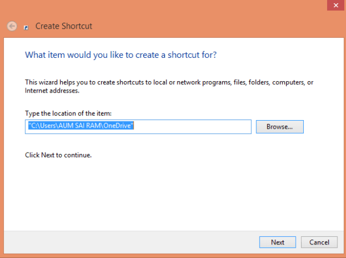Click the wizard description paragraph

[169, 87]
